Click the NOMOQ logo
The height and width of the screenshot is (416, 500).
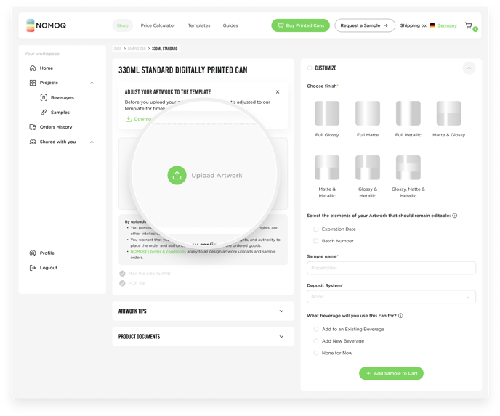(x=47, y=25)
